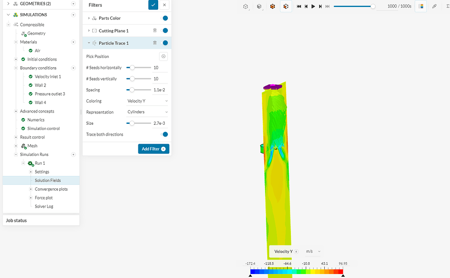Disable the Parts Color filter toggle
Viewport: 450px width, 278px height.
[164, 18]
